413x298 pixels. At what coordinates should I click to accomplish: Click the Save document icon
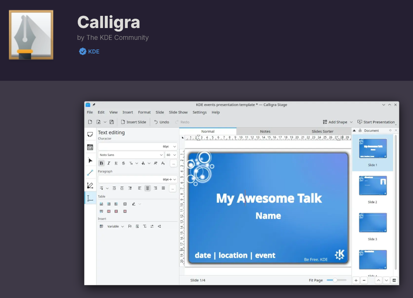pos(111,122)
